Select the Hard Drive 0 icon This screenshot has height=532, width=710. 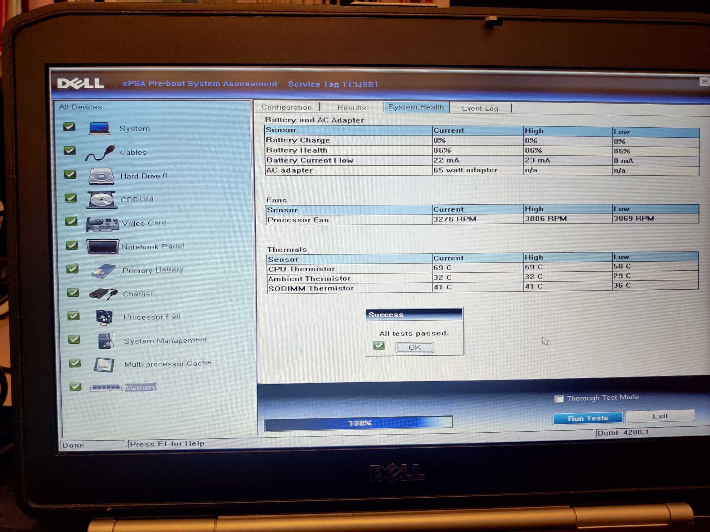point(101,176)
